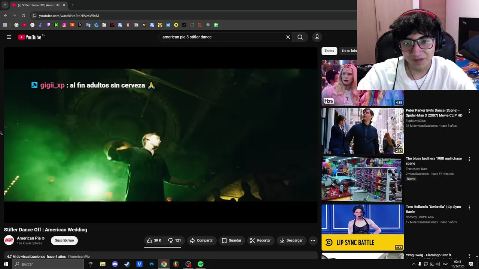Screen dimensions: 479x269
Task: Dislike the video with 121 thumbs down
Action: pos(175,241)
